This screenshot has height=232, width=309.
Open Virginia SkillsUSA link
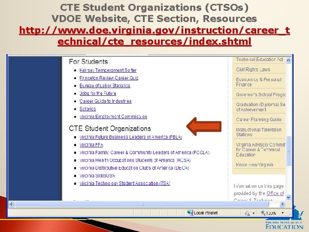(97, 176)
